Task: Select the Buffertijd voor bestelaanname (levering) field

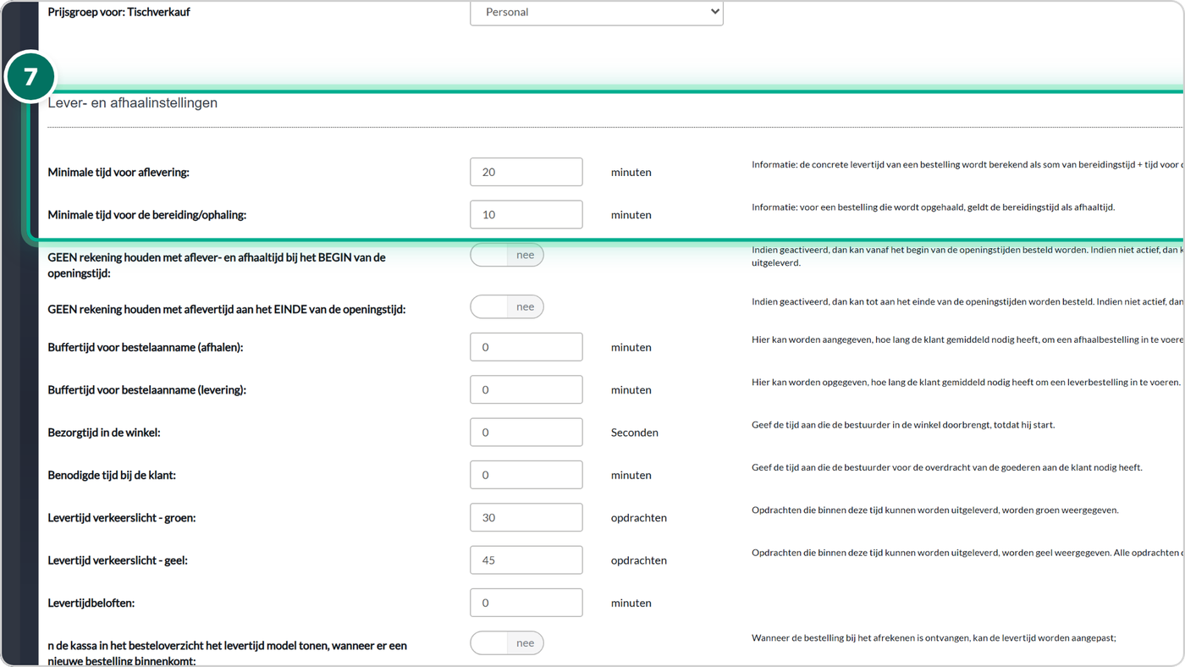Action: pyautogui.click(x=526, y=389)
